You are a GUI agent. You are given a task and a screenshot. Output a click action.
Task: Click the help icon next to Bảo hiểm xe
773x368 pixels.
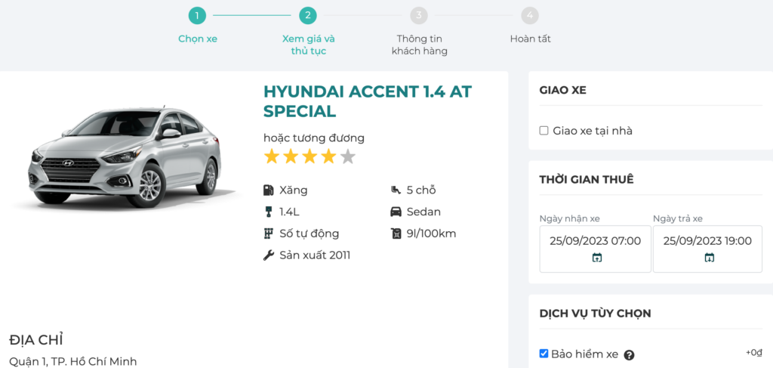[x=629, y=355]
